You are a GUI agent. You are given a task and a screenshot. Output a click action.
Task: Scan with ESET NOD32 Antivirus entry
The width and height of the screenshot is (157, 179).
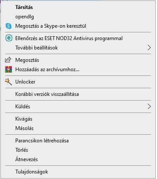pyautogui.click(x=78, y=38)
